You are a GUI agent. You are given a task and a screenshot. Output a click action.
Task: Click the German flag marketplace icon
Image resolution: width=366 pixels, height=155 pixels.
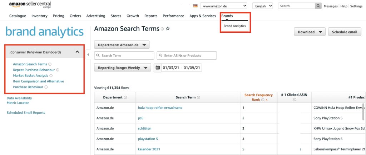point(196,6)
